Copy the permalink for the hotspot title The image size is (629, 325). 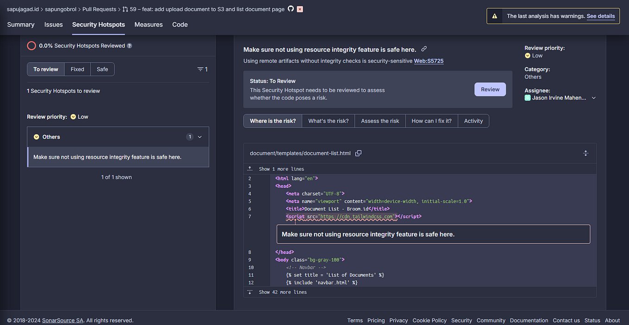point(424,49)
